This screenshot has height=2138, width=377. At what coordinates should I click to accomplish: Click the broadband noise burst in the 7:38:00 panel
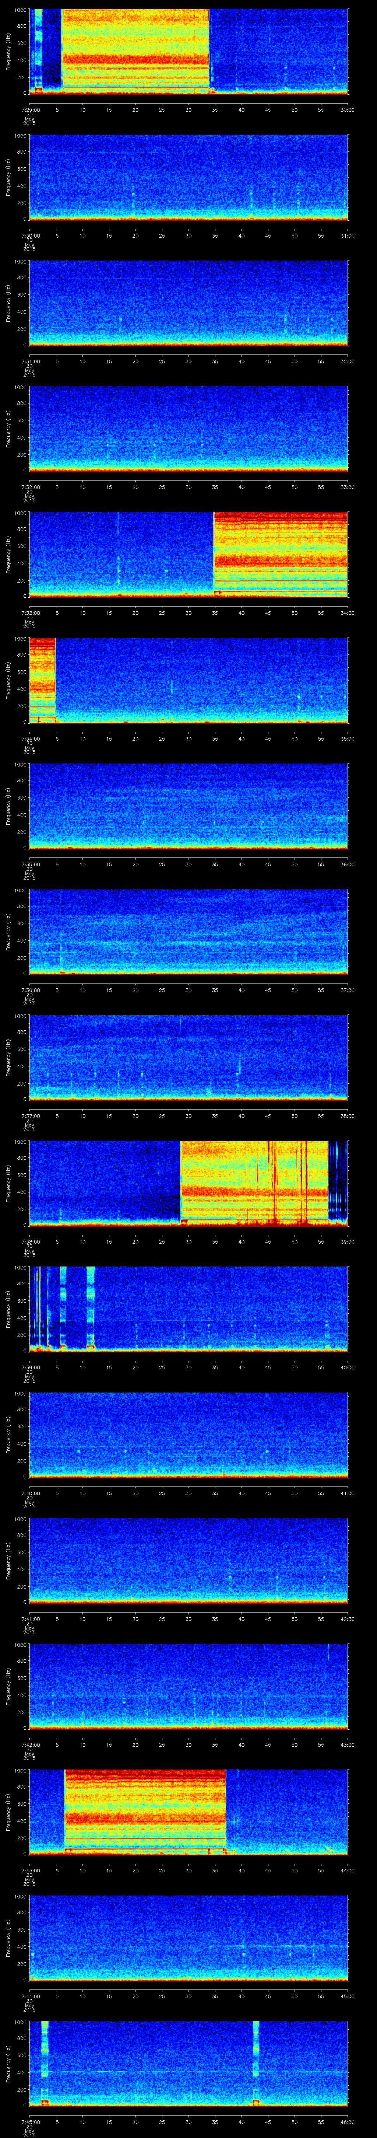pyautogui.click(x=254, y=1184)
